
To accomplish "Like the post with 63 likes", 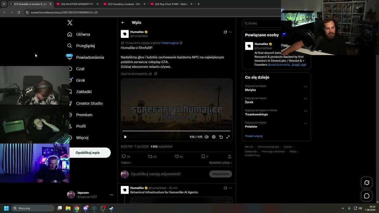I will tap(179, 156).
